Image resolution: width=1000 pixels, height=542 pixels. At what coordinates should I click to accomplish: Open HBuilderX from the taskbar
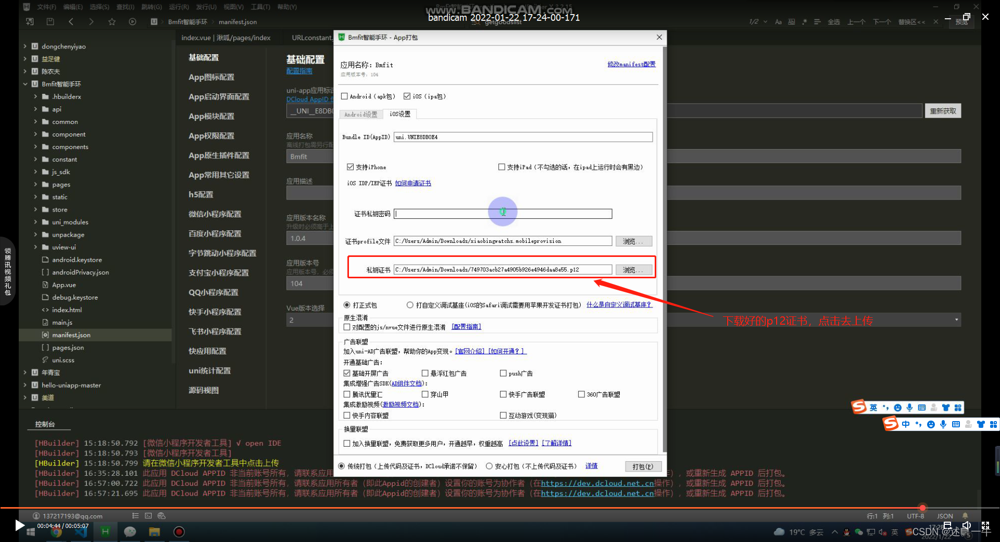pyautogui.click(x=105, y=532)
